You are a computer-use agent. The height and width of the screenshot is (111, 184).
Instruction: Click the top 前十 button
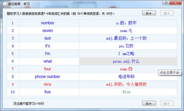click(167, 13)
